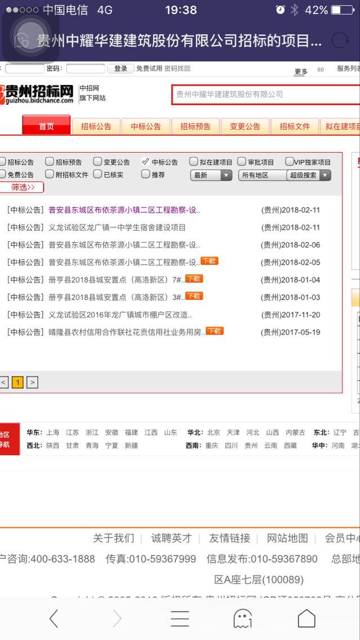The height and width of the screenshot is (640, 360).
Task: Reload the page with refresh icon
Action: 340,41
